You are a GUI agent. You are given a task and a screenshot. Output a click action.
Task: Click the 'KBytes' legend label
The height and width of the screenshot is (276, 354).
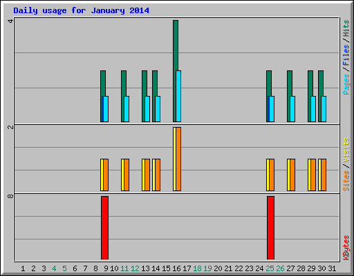(x=346, y=248)
